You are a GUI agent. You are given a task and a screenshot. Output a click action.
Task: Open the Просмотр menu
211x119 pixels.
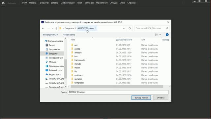[44, 3]
